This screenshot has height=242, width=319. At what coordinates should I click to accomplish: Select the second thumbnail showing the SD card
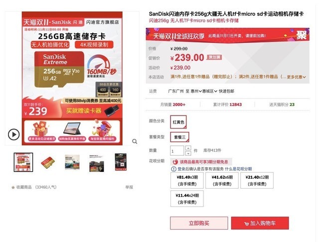point(48,162)
